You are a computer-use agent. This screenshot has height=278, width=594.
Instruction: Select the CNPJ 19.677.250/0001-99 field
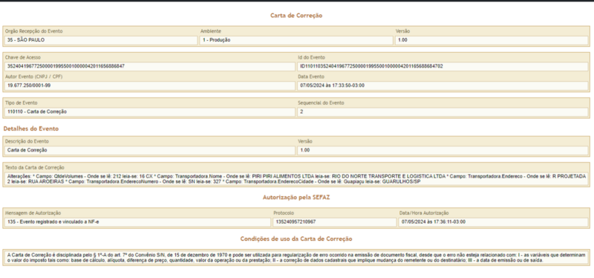tap(150, 85)
